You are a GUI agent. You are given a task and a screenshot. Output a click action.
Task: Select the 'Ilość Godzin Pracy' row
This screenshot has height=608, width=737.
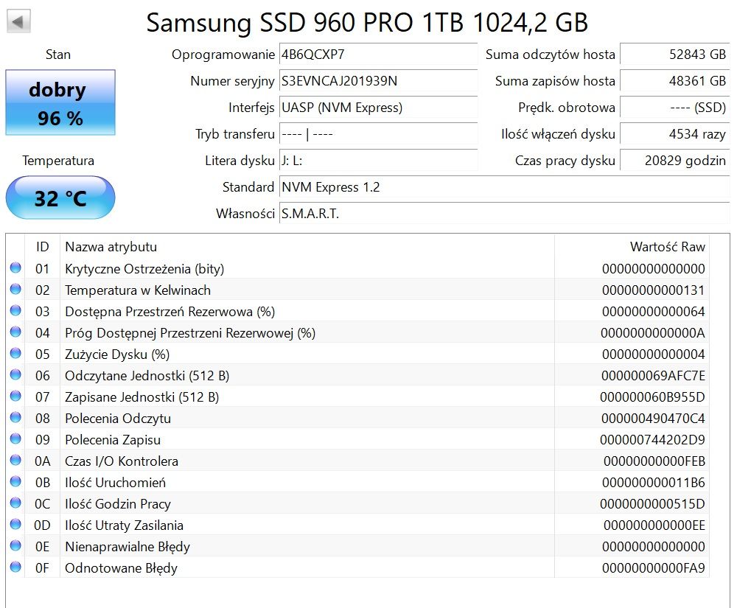pyautogui.click(x=357, y=503)
